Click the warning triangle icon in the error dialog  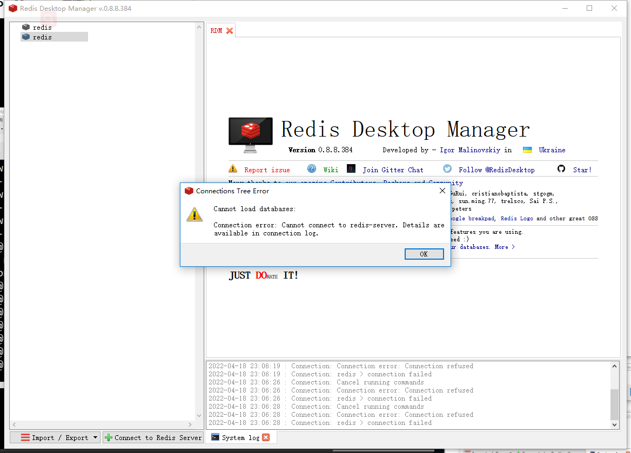[194, 214]
